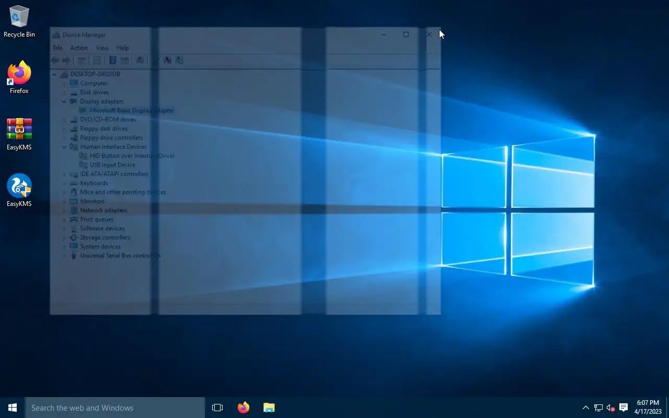
Task: Click the blue Help icon in toolbar
Action: tap(112, 60)
